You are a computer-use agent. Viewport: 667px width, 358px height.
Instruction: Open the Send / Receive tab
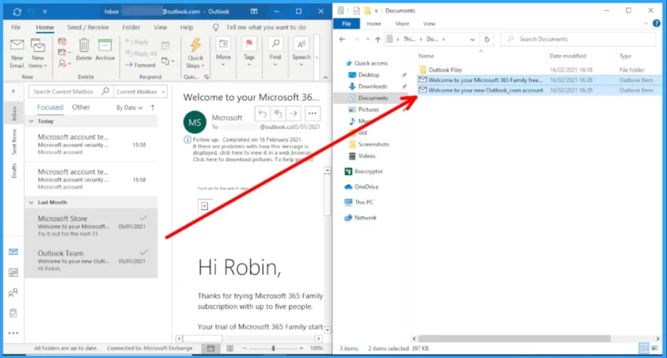(88, 27)
